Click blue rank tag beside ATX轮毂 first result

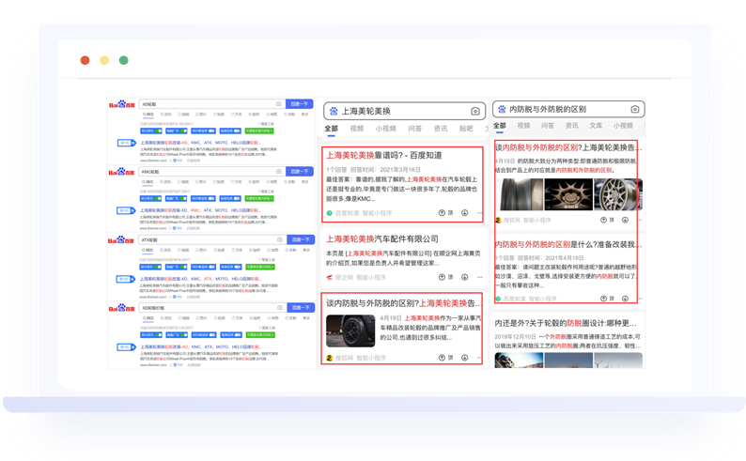point(126,279)
